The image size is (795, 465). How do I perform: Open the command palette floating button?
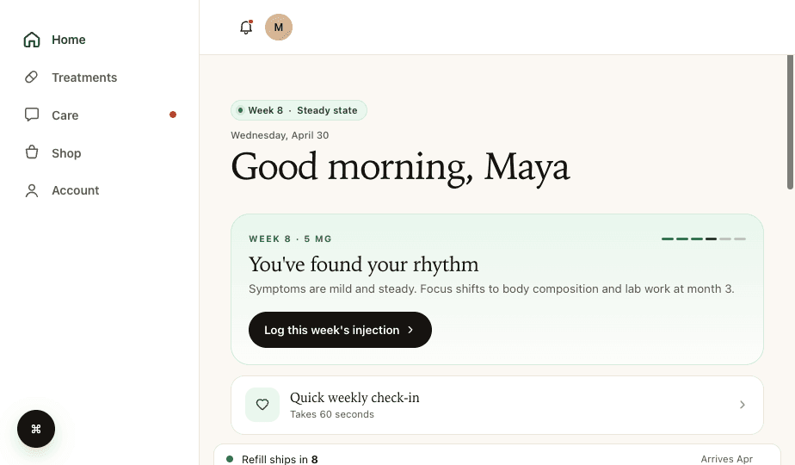tap(36, 429)
